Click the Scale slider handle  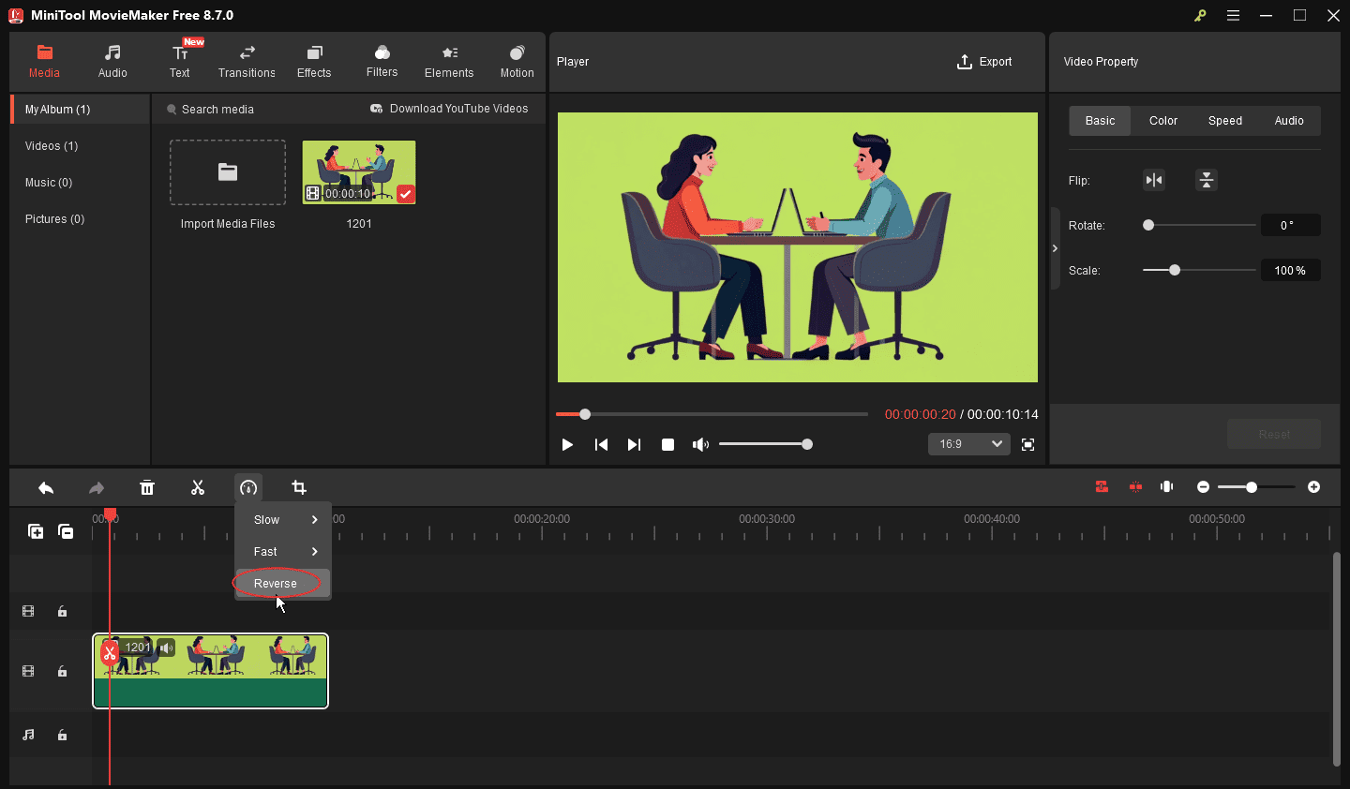(1175, 270)
